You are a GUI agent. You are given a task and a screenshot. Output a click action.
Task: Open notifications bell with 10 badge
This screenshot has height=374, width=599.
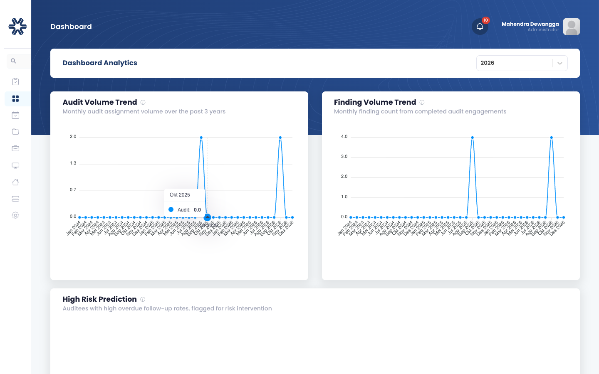480,27
